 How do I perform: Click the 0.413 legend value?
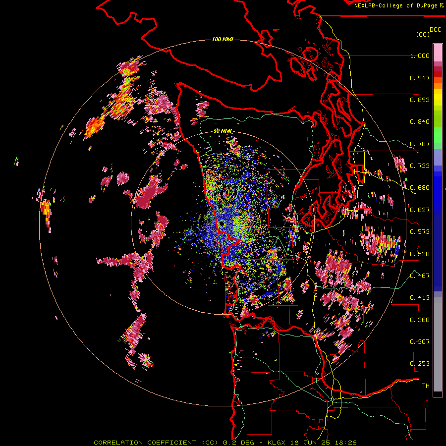(420, 298)
